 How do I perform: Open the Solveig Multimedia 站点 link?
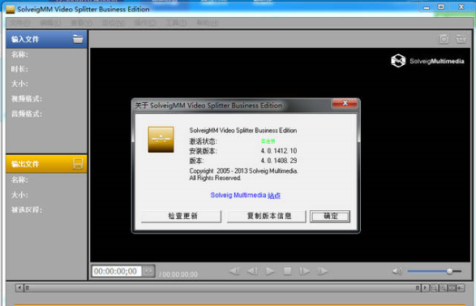pyautogui.click(x=245, y=195)
